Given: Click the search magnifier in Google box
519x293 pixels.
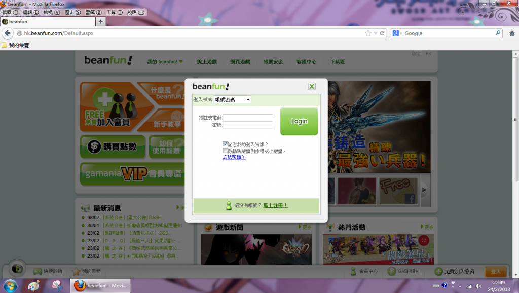Looking at the screenshot, I should pos(498,33).
